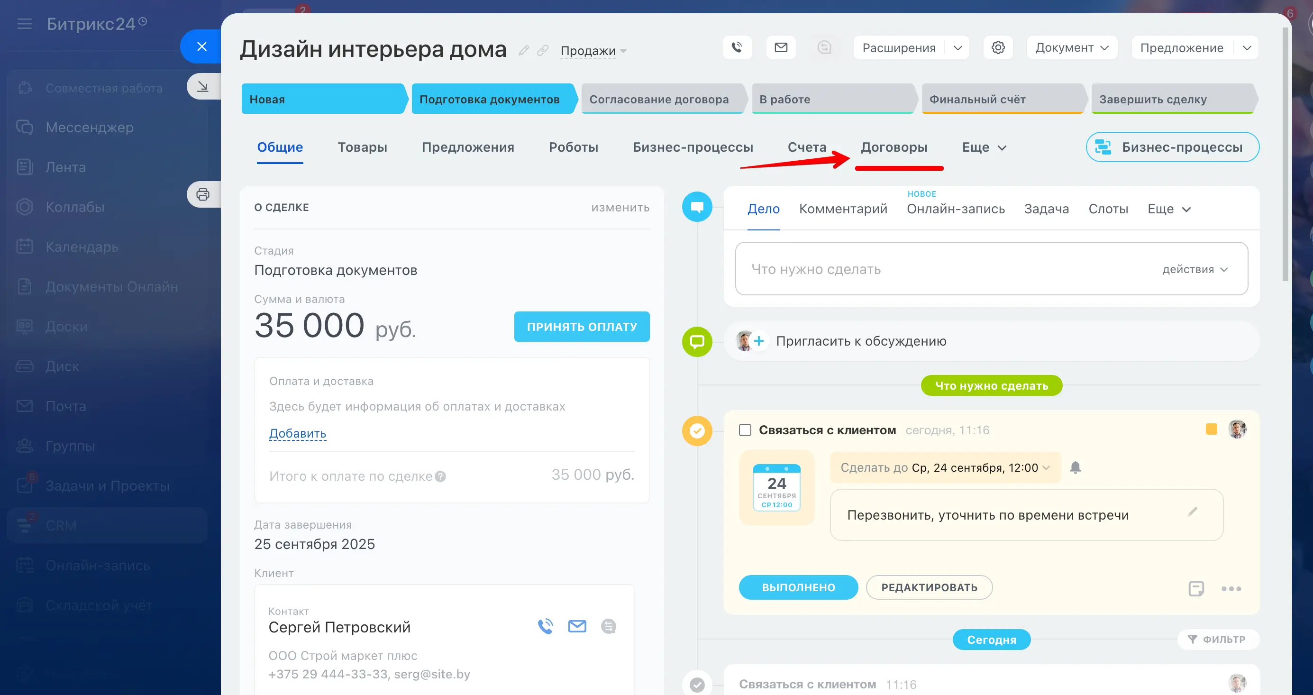Expand the Документ dropdown
The height and width of the screenshot is (695, 1313).
(x=1072, y=47)
